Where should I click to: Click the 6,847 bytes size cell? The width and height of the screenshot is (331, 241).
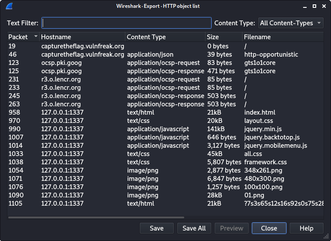pyautogui.click(x=224, y=179)
